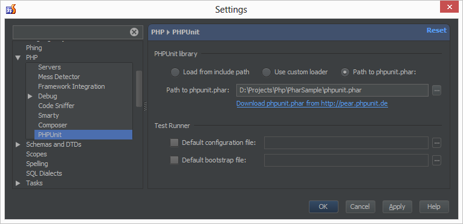This screenshot has width=463, height=224.
Task: Select PHPUnit in settings tree
Action: [x=83, y=135]
